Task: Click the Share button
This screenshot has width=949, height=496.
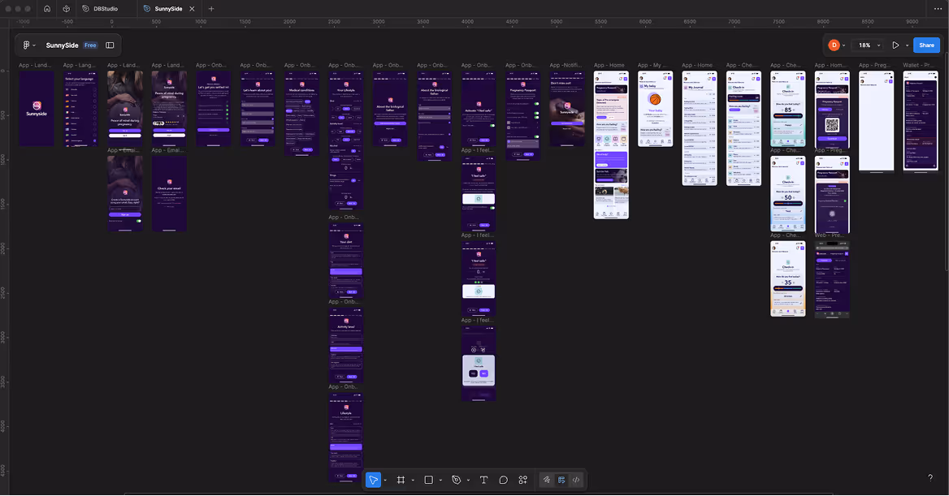Action: click(x=926, y=45)
